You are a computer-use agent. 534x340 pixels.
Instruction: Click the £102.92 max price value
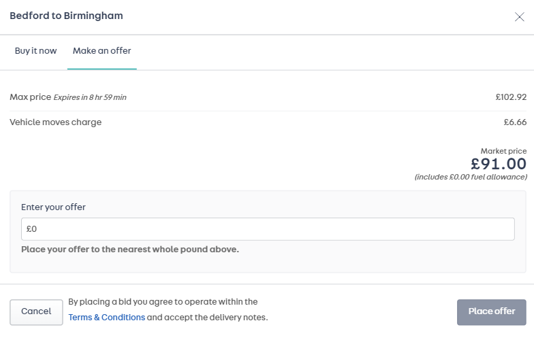511,97
